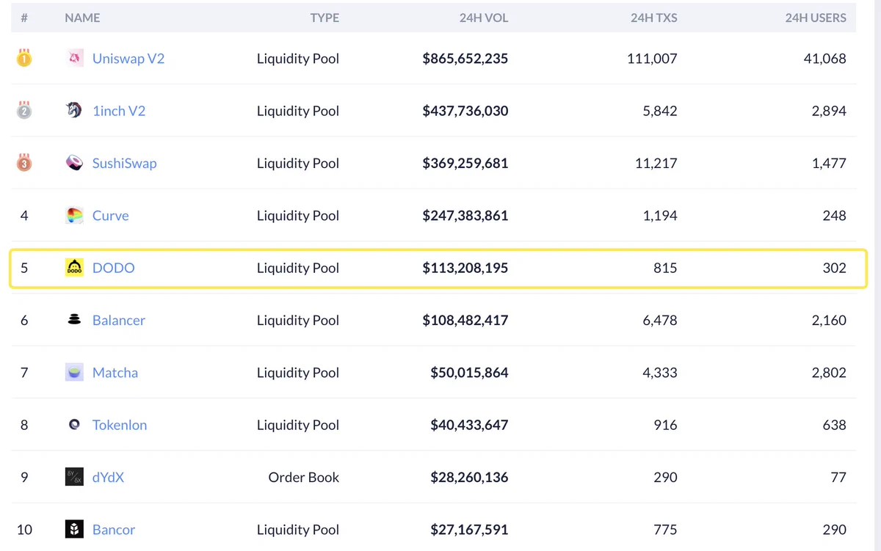Click the 302 users cell

pyautogui.click(x=835, y=268)
